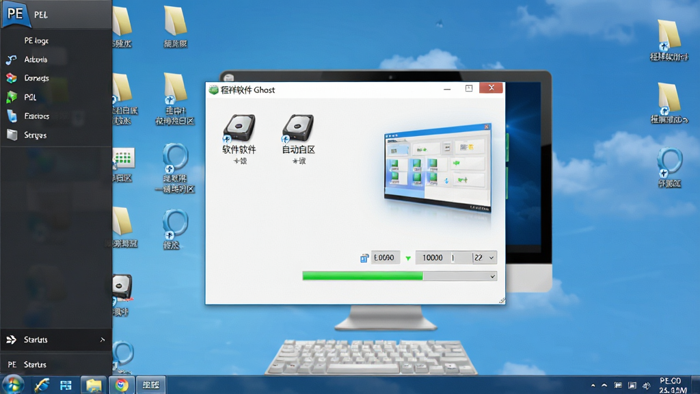This screenshot has width=700, height=394.
Task: Select PE Starlus at start menu bottom
Action: pyautogui.click(x=56, y=365)
